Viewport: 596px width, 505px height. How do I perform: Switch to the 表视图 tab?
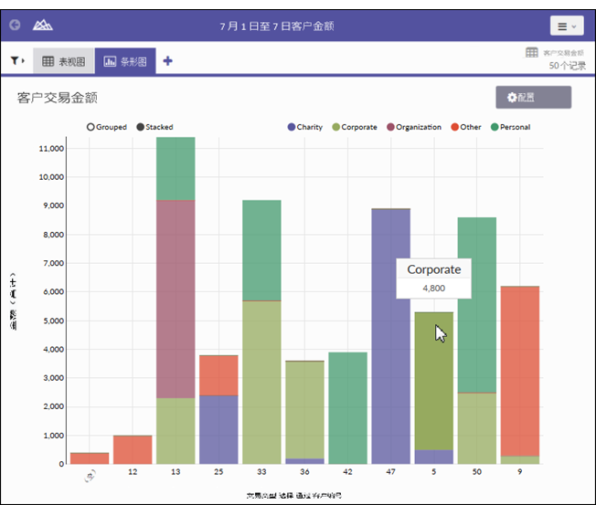click(x=63, y=61)
